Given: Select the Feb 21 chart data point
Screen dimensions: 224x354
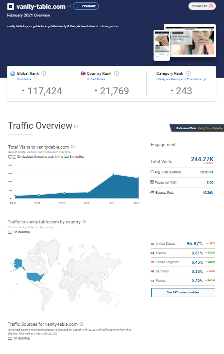Looking at the screenshot, I should pyautogui.click(x=138, y=178).
